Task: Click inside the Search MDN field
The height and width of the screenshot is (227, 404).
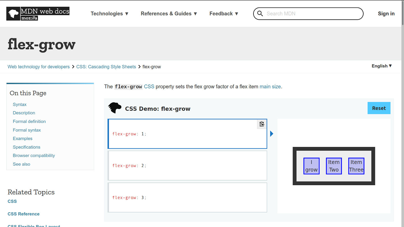Action: point(303,14)
